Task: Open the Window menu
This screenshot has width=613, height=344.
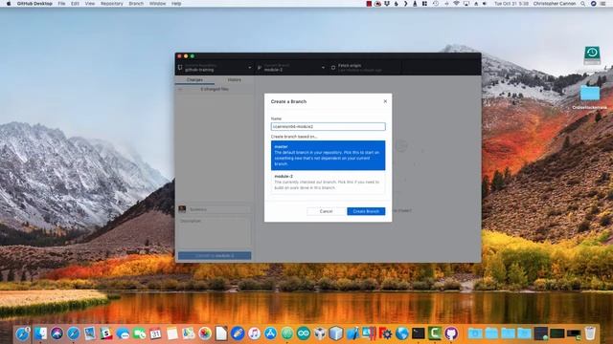Action: [157, 4]
